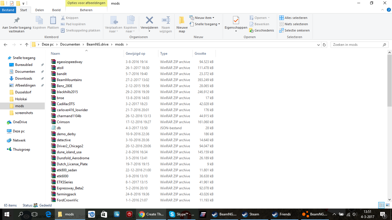Open the Bestand menu
The height and width of the screenshot is (220, 392).
click(x=8, y=10)
